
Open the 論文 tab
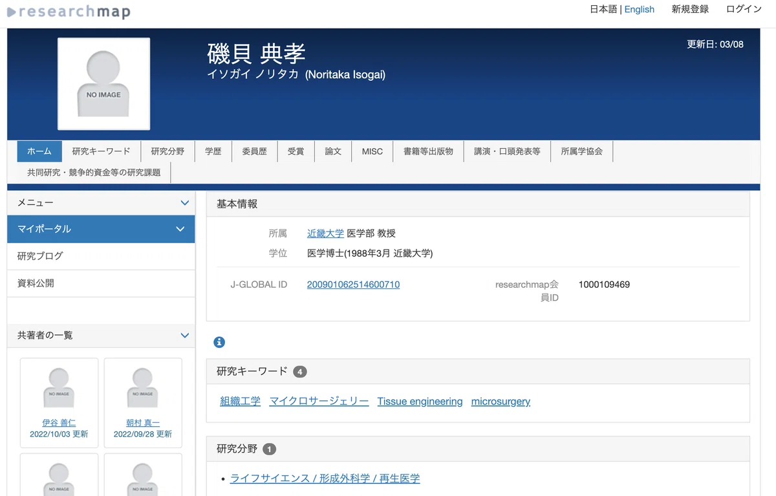[333, 151]
